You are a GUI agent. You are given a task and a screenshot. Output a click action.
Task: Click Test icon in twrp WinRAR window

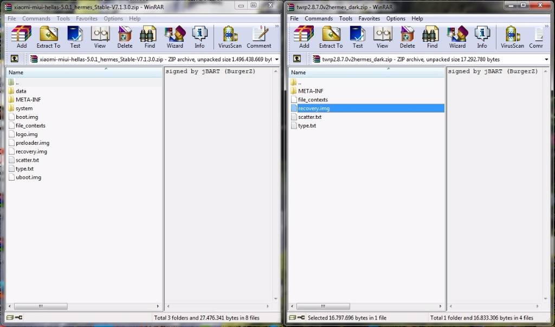pos(358,37)
